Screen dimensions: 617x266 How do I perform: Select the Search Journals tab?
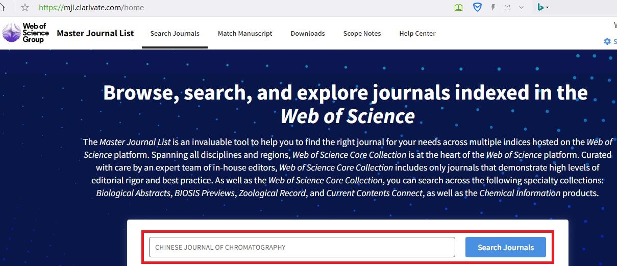click(175, 34)
